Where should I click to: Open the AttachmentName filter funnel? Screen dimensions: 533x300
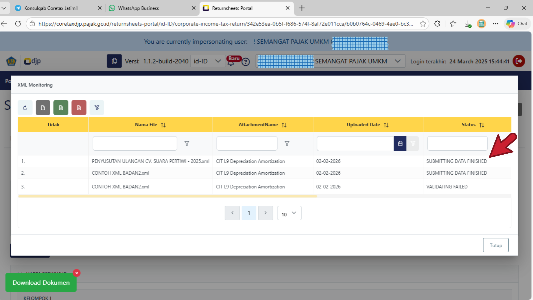tap(287, 143)
